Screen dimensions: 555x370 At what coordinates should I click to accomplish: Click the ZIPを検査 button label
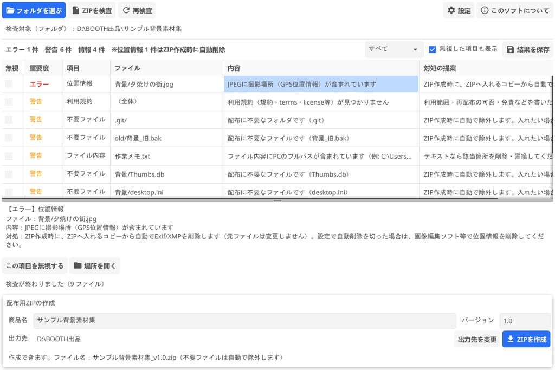point(97,11)
